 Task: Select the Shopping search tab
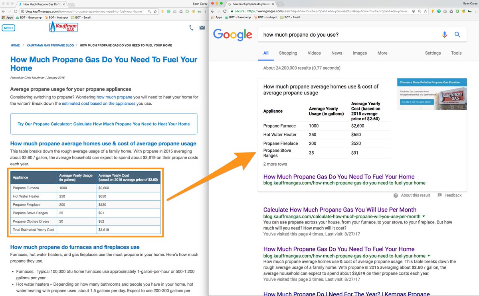288,53
